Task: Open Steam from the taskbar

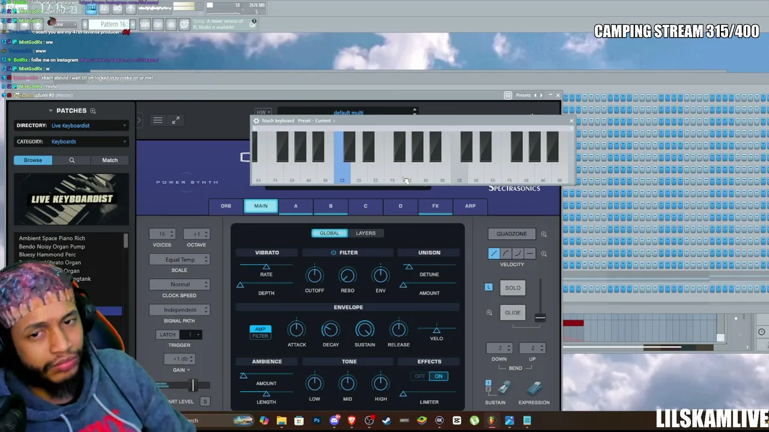Action: click(x=386, y=421)
